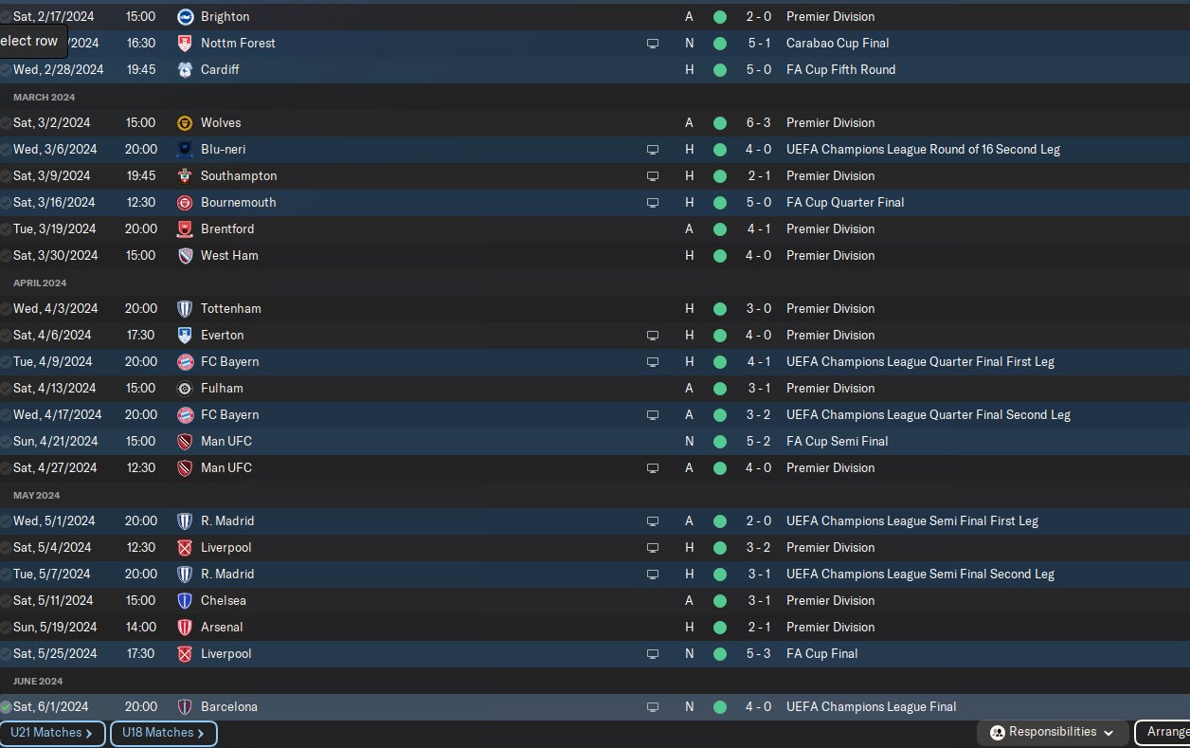Click the 6 - 3 score against Wolves
Screen dimensions: 1190x748
pos(758,122)
